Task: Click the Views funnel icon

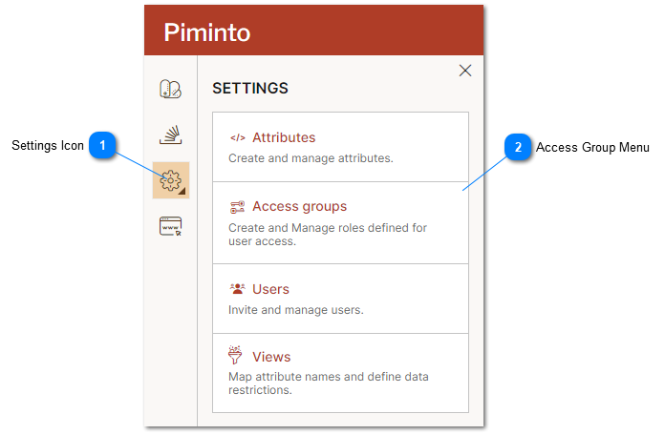Action: coord(235,355)
